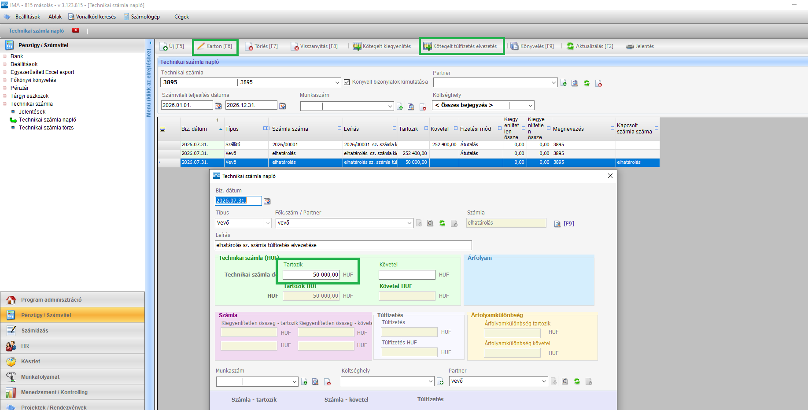808x410 pixels.
Task: Expand Fők.szám / Partner combo box in the dialog
Action: point(410,223)
